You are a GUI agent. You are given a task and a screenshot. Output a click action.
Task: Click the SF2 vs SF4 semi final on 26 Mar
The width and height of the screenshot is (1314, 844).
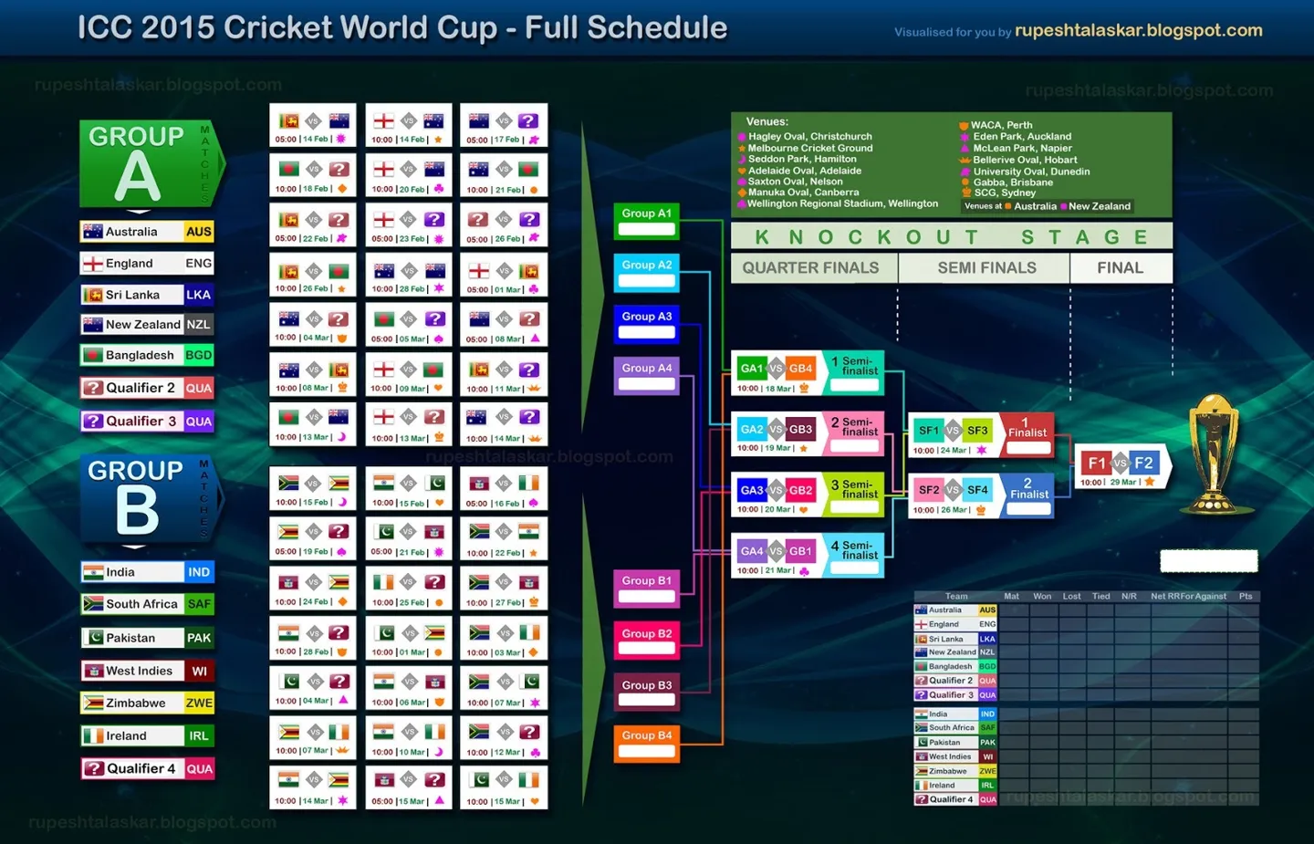pos(982,495)
